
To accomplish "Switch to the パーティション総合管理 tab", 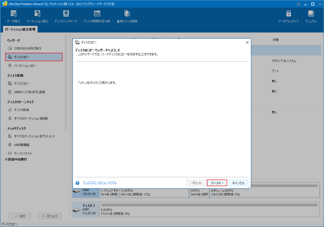I will coord(21,29).
